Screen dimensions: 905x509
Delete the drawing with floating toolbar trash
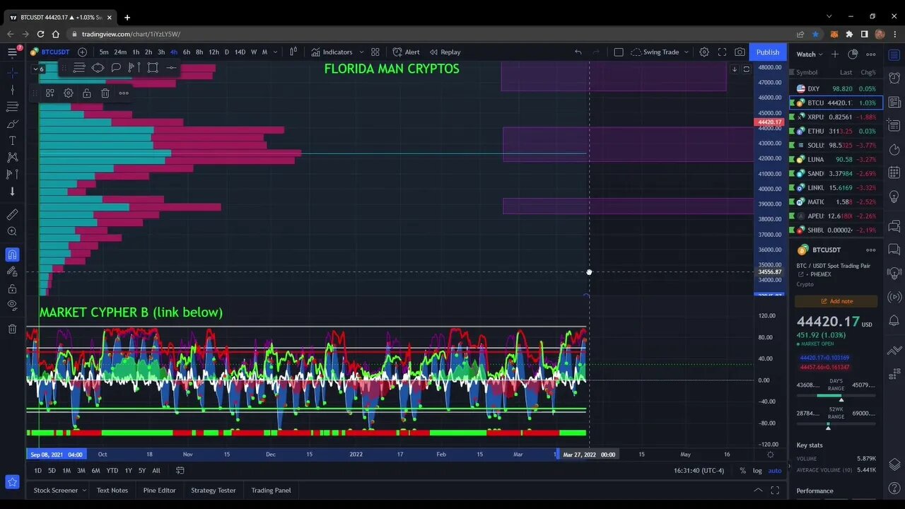105,93
